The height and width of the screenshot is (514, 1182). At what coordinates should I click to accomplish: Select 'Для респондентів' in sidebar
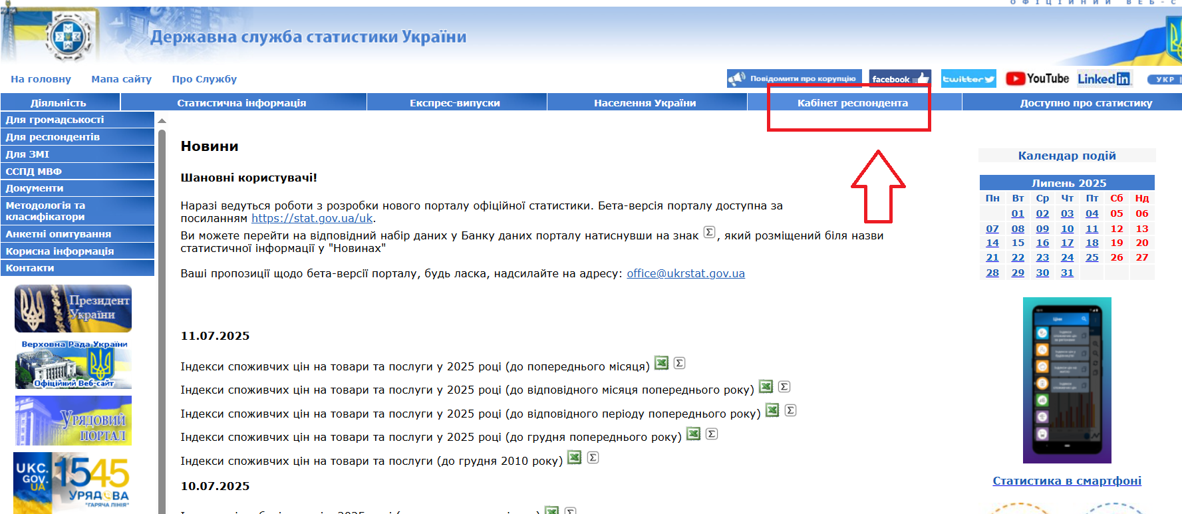point(77,137)
